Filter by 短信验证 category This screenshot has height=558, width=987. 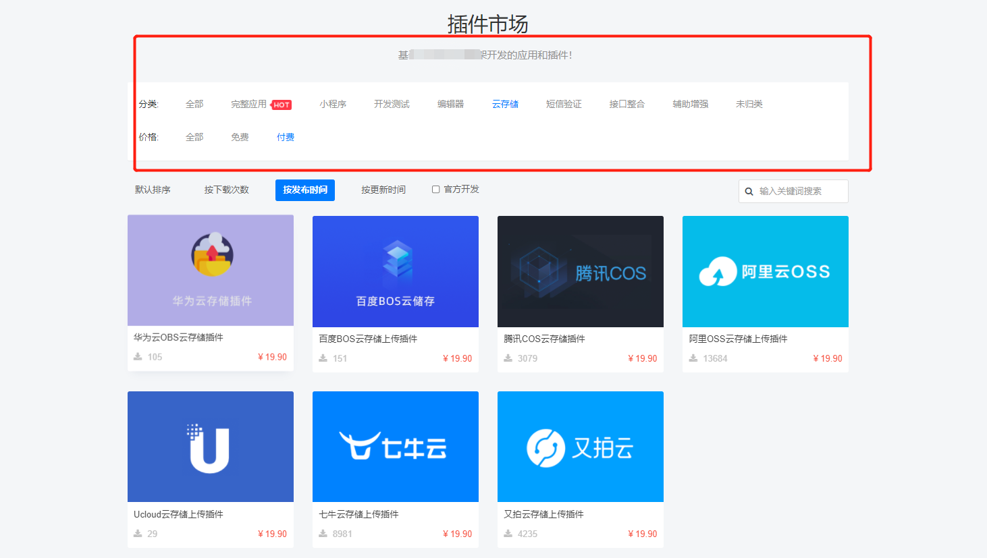pos(564,104)
